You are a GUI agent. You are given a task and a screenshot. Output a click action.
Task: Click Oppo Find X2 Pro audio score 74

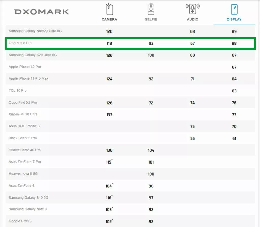pyautogui.click(x=192, y=103)
